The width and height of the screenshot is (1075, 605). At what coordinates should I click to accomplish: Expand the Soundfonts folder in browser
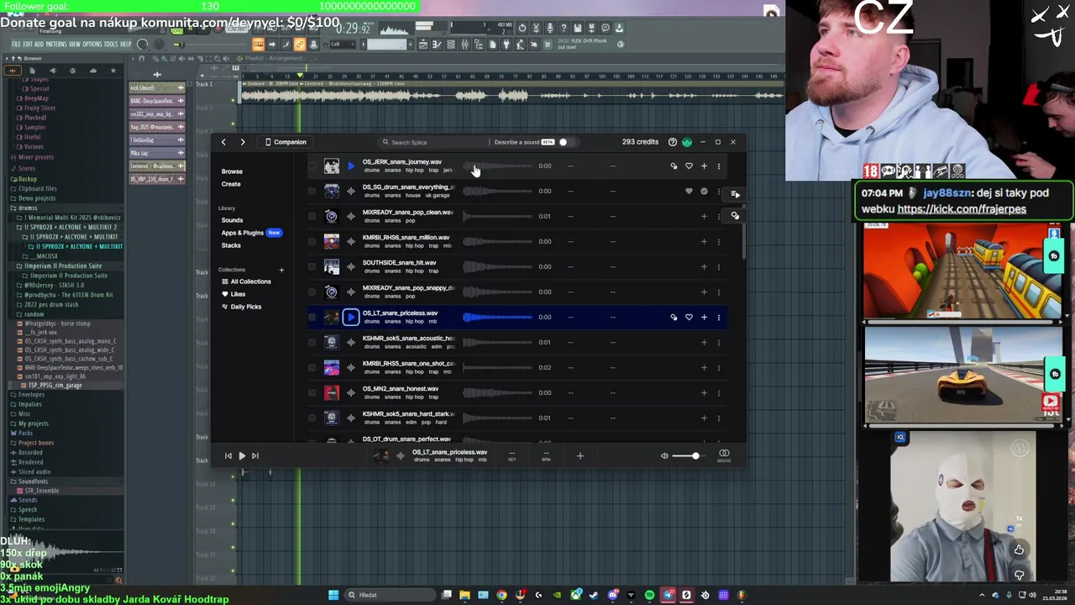tap(32, 481)
